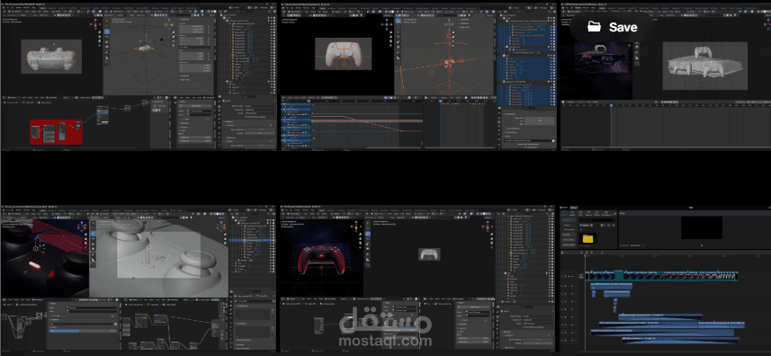Click the Import button in video editor media panel

tap(584, 226)
